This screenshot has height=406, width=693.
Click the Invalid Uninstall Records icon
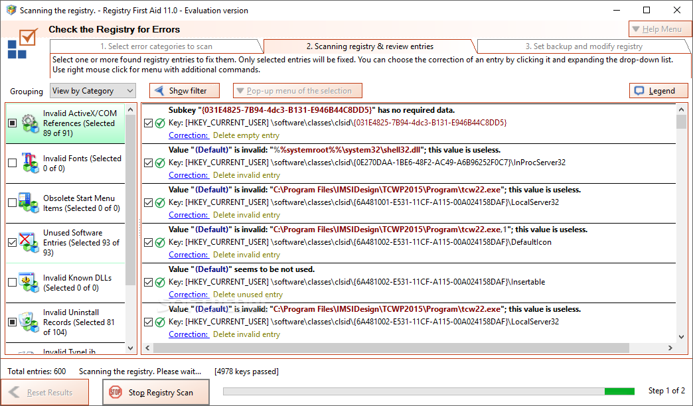coord(29,322)
